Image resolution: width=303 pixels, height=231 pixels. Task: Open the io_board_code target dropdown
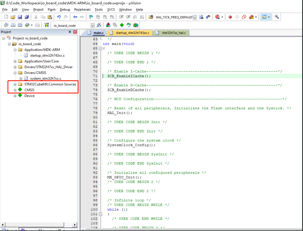pyautogui.click(x=92, y=25)
